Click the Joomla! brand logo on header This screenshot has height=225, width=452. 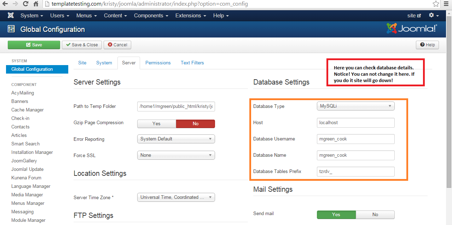coord(412,28)
